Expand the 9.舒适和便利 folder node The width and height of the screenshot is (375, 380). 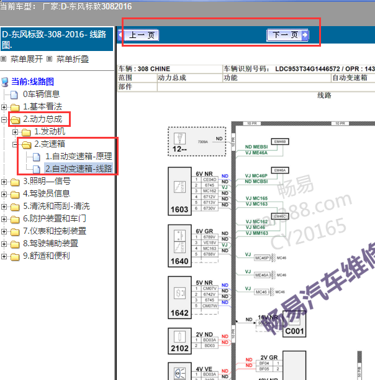(x=4, y=256)
